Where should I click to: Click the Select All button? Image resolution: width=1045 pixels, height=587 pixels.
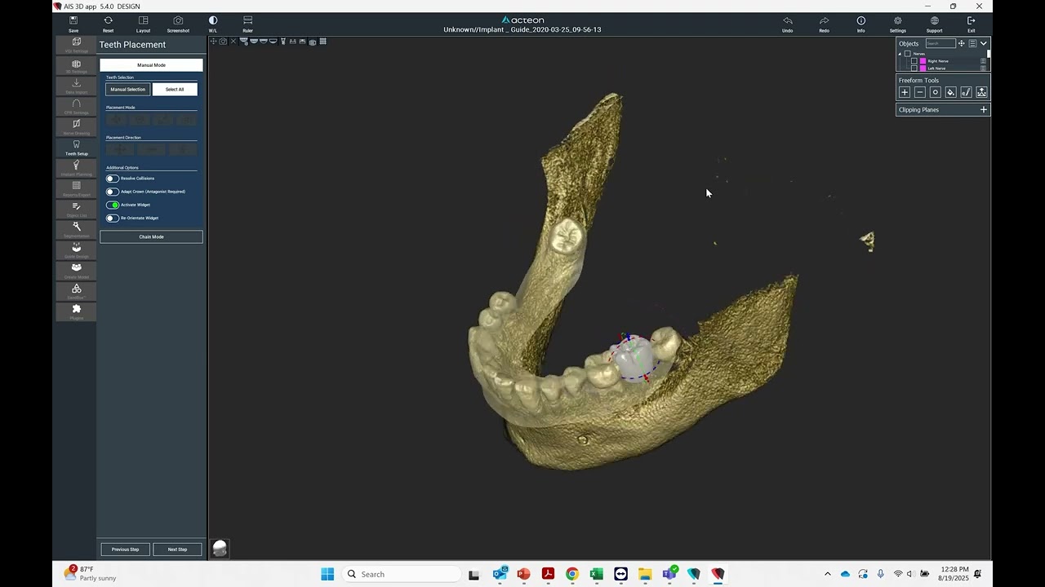click(175, 89)
